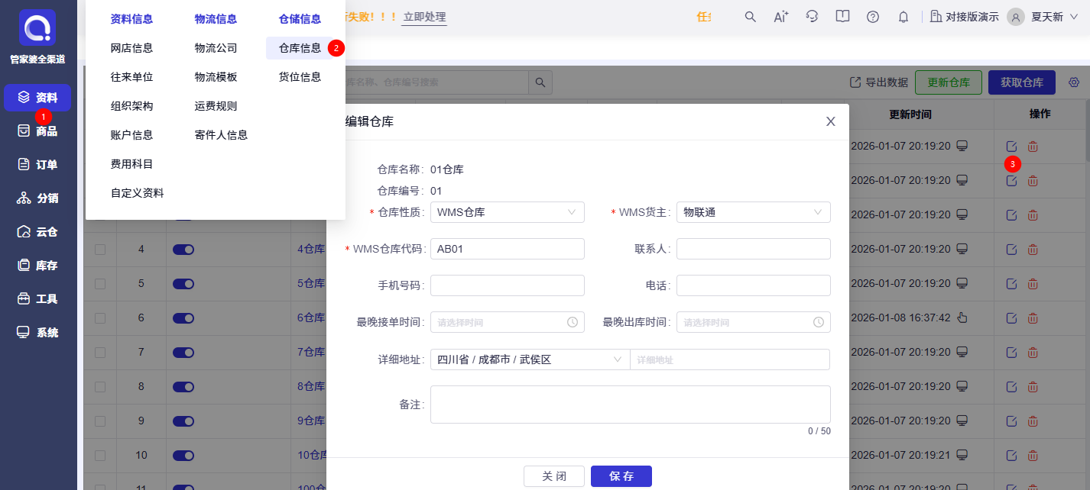Click edit icon in the 7仓库 row

(x=1011, y=352)
